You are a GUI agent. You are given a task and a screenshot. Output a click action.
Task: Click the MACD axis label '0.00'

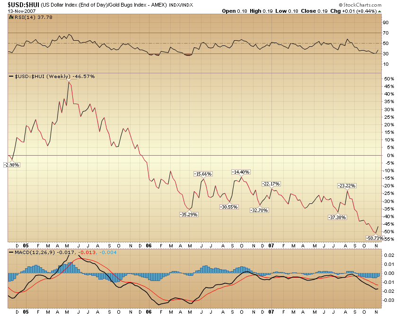click(389, 273)
